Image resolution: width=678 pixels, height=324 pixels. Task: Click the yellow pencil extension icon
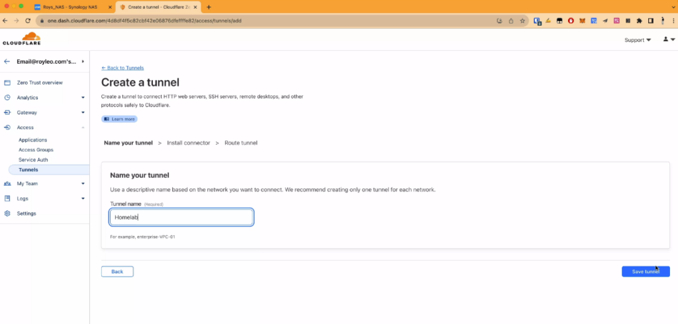pos(548,20)
